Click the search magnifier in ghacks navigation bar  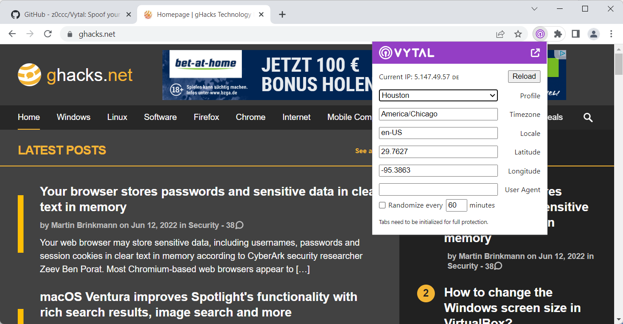(588, 118)
